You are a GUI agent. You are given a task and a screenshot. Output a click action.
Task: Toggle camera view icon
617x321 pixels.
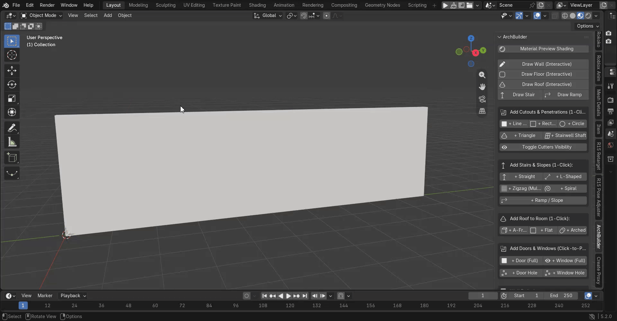pos(482,99)
